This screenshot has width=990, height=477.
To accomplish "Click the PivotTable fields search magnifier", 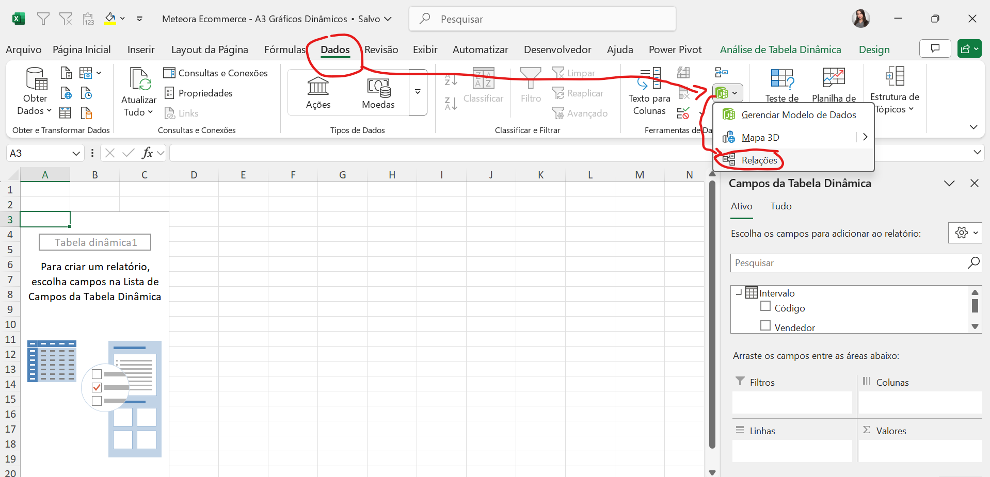I will click(973, 263).
